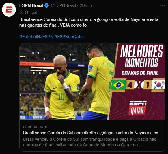This screenshot has width=168, height=154.
Task: Open the card headline about Brasil vence Coreia
Action: [x=92, y=133]
